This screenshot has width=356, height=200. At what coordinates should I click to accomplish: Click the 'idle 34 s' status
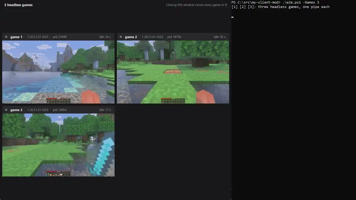coord(105,37)
